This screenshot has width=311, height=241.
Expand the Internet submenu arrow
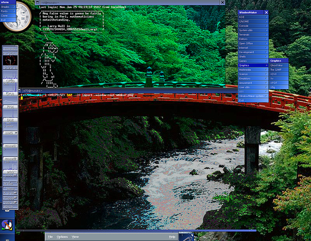coord(267,48)
